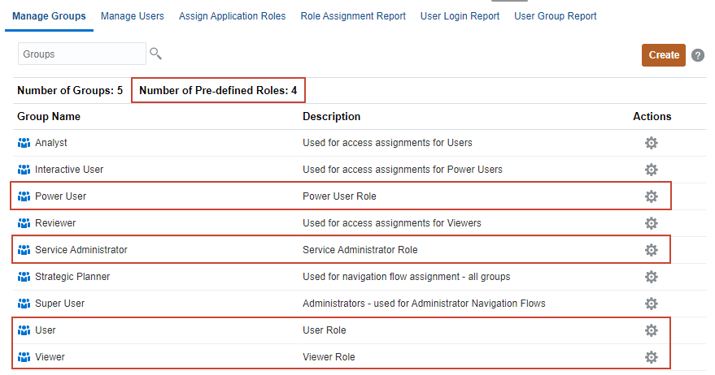
Task: Select the Super User group name
Action: (59, 304)
